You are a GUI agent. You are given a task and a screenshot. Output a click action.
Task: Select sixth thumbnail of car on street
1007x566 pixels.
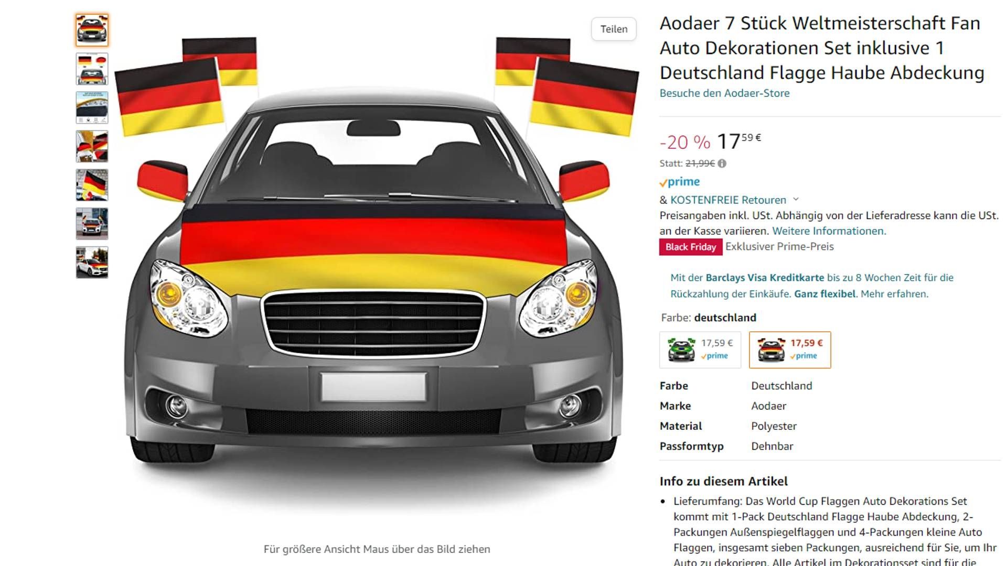click(92, 224)
